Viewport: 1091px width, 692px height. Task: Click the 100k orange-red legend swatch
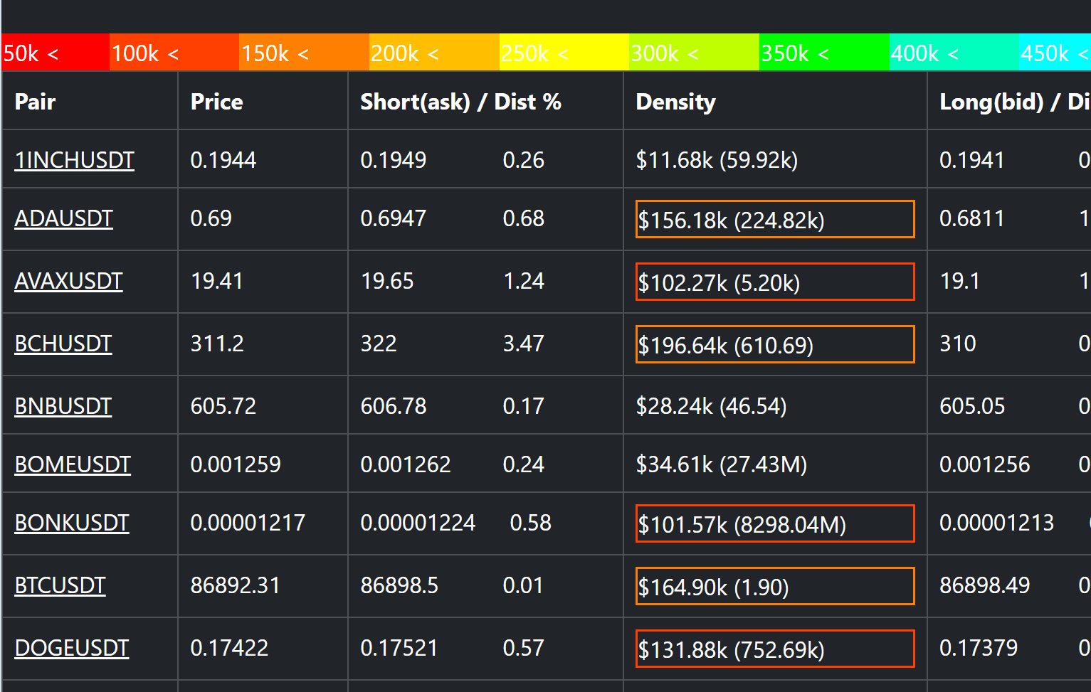tap(174, 53)
